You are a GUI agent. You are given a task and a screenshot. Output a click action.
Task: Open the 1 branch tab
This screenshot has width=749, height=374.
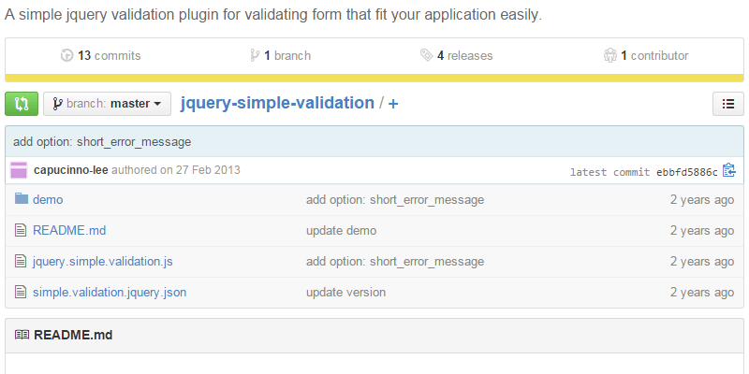pyautogui.click(x=286, y=56)
